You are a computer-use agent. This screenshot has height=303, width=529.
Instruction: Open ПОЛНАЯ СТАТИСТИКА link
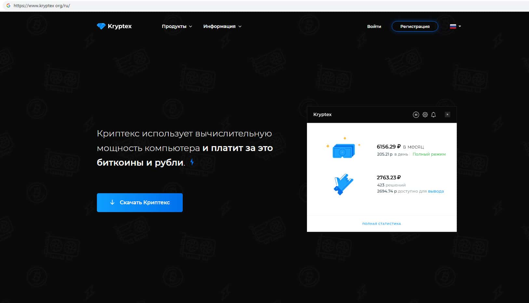click(382, 224)
